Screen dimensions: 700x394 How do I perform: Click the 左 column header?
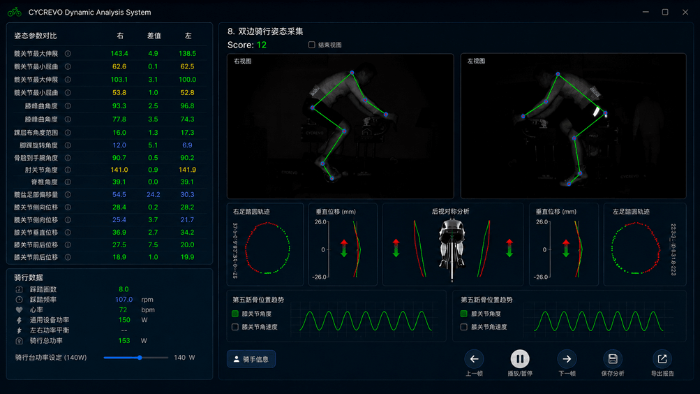(x=188, y=36)
